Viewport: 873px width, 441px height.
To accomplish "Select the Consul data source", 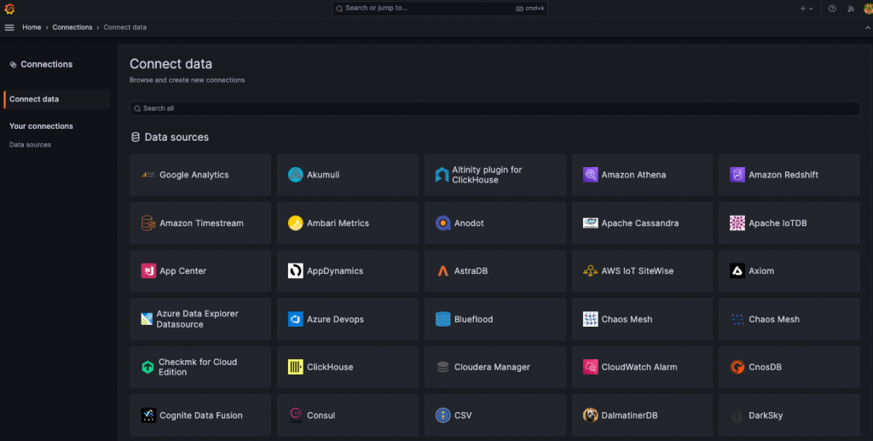I will 348,415.
